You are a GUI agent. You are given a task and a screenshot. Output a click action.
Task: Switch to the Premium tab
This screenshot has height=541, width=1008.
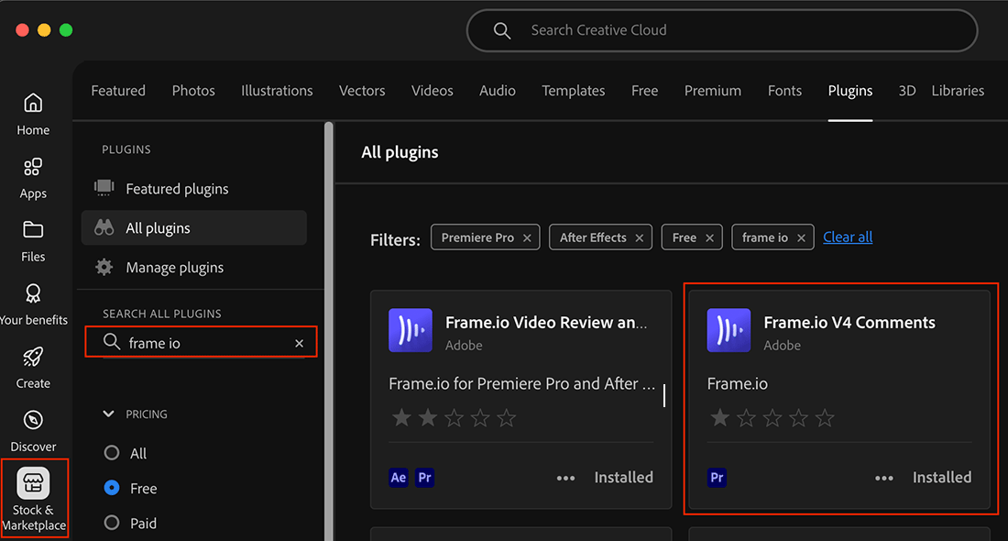point(713,91)
